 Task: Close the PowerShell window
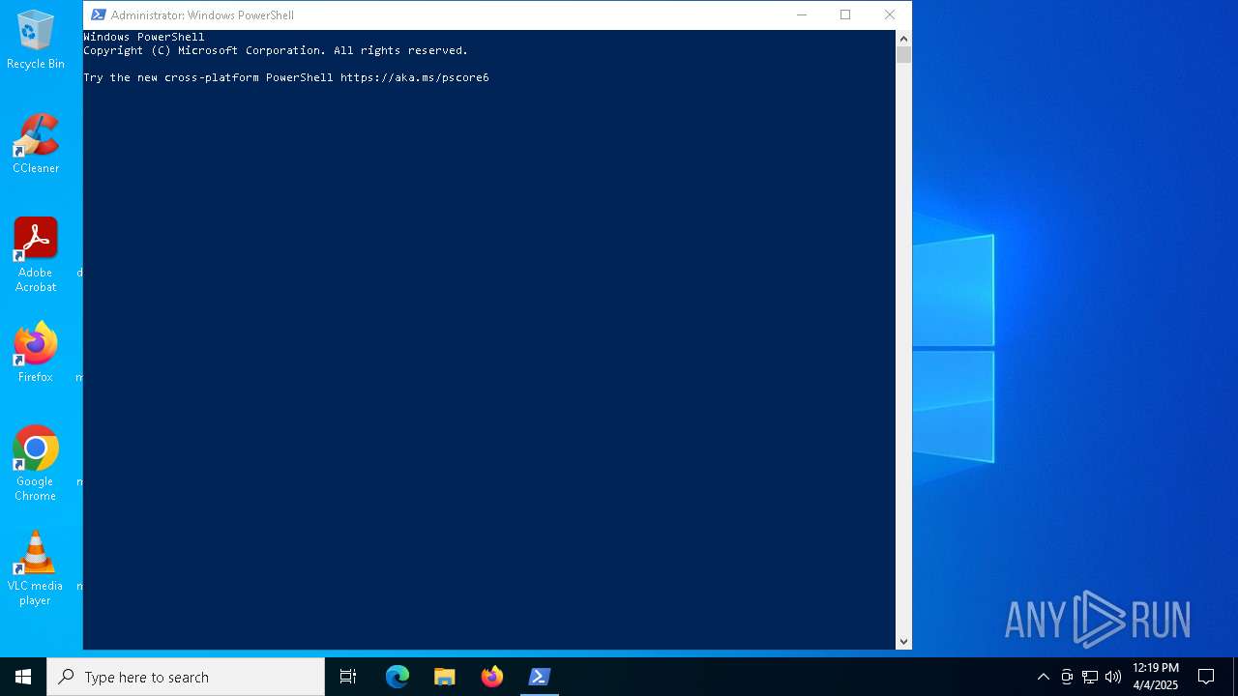tap(890, 14)
